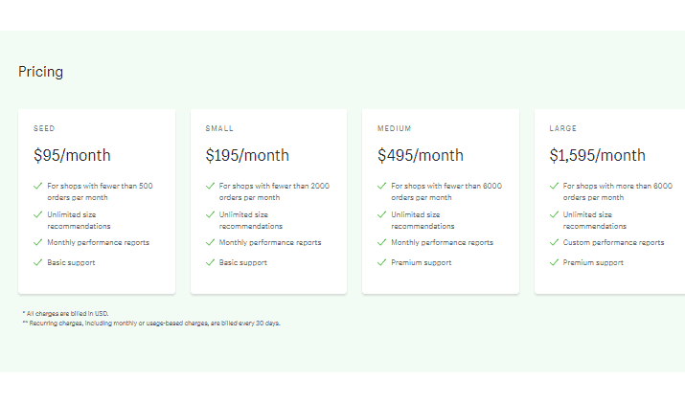This screenshot has height=402, width=685.
Task: Click the recurring charges 30 days footnote
Action: point(151,323)
